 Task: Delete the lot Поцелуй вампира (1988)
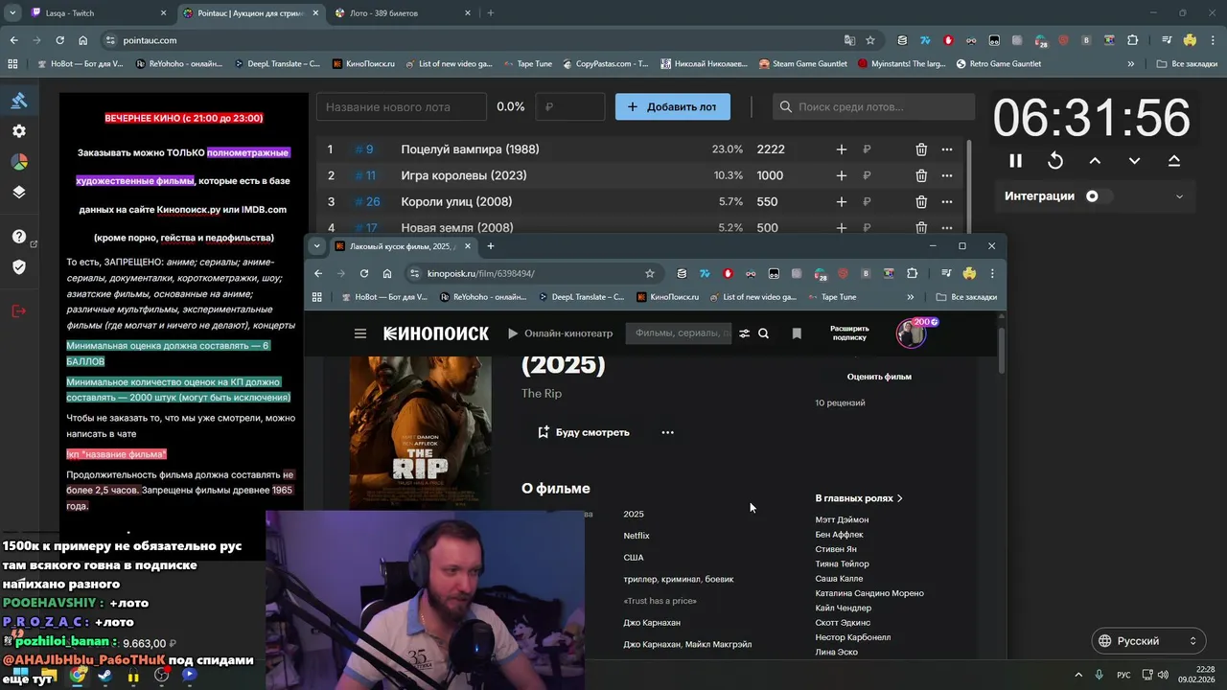coord(921,149)
